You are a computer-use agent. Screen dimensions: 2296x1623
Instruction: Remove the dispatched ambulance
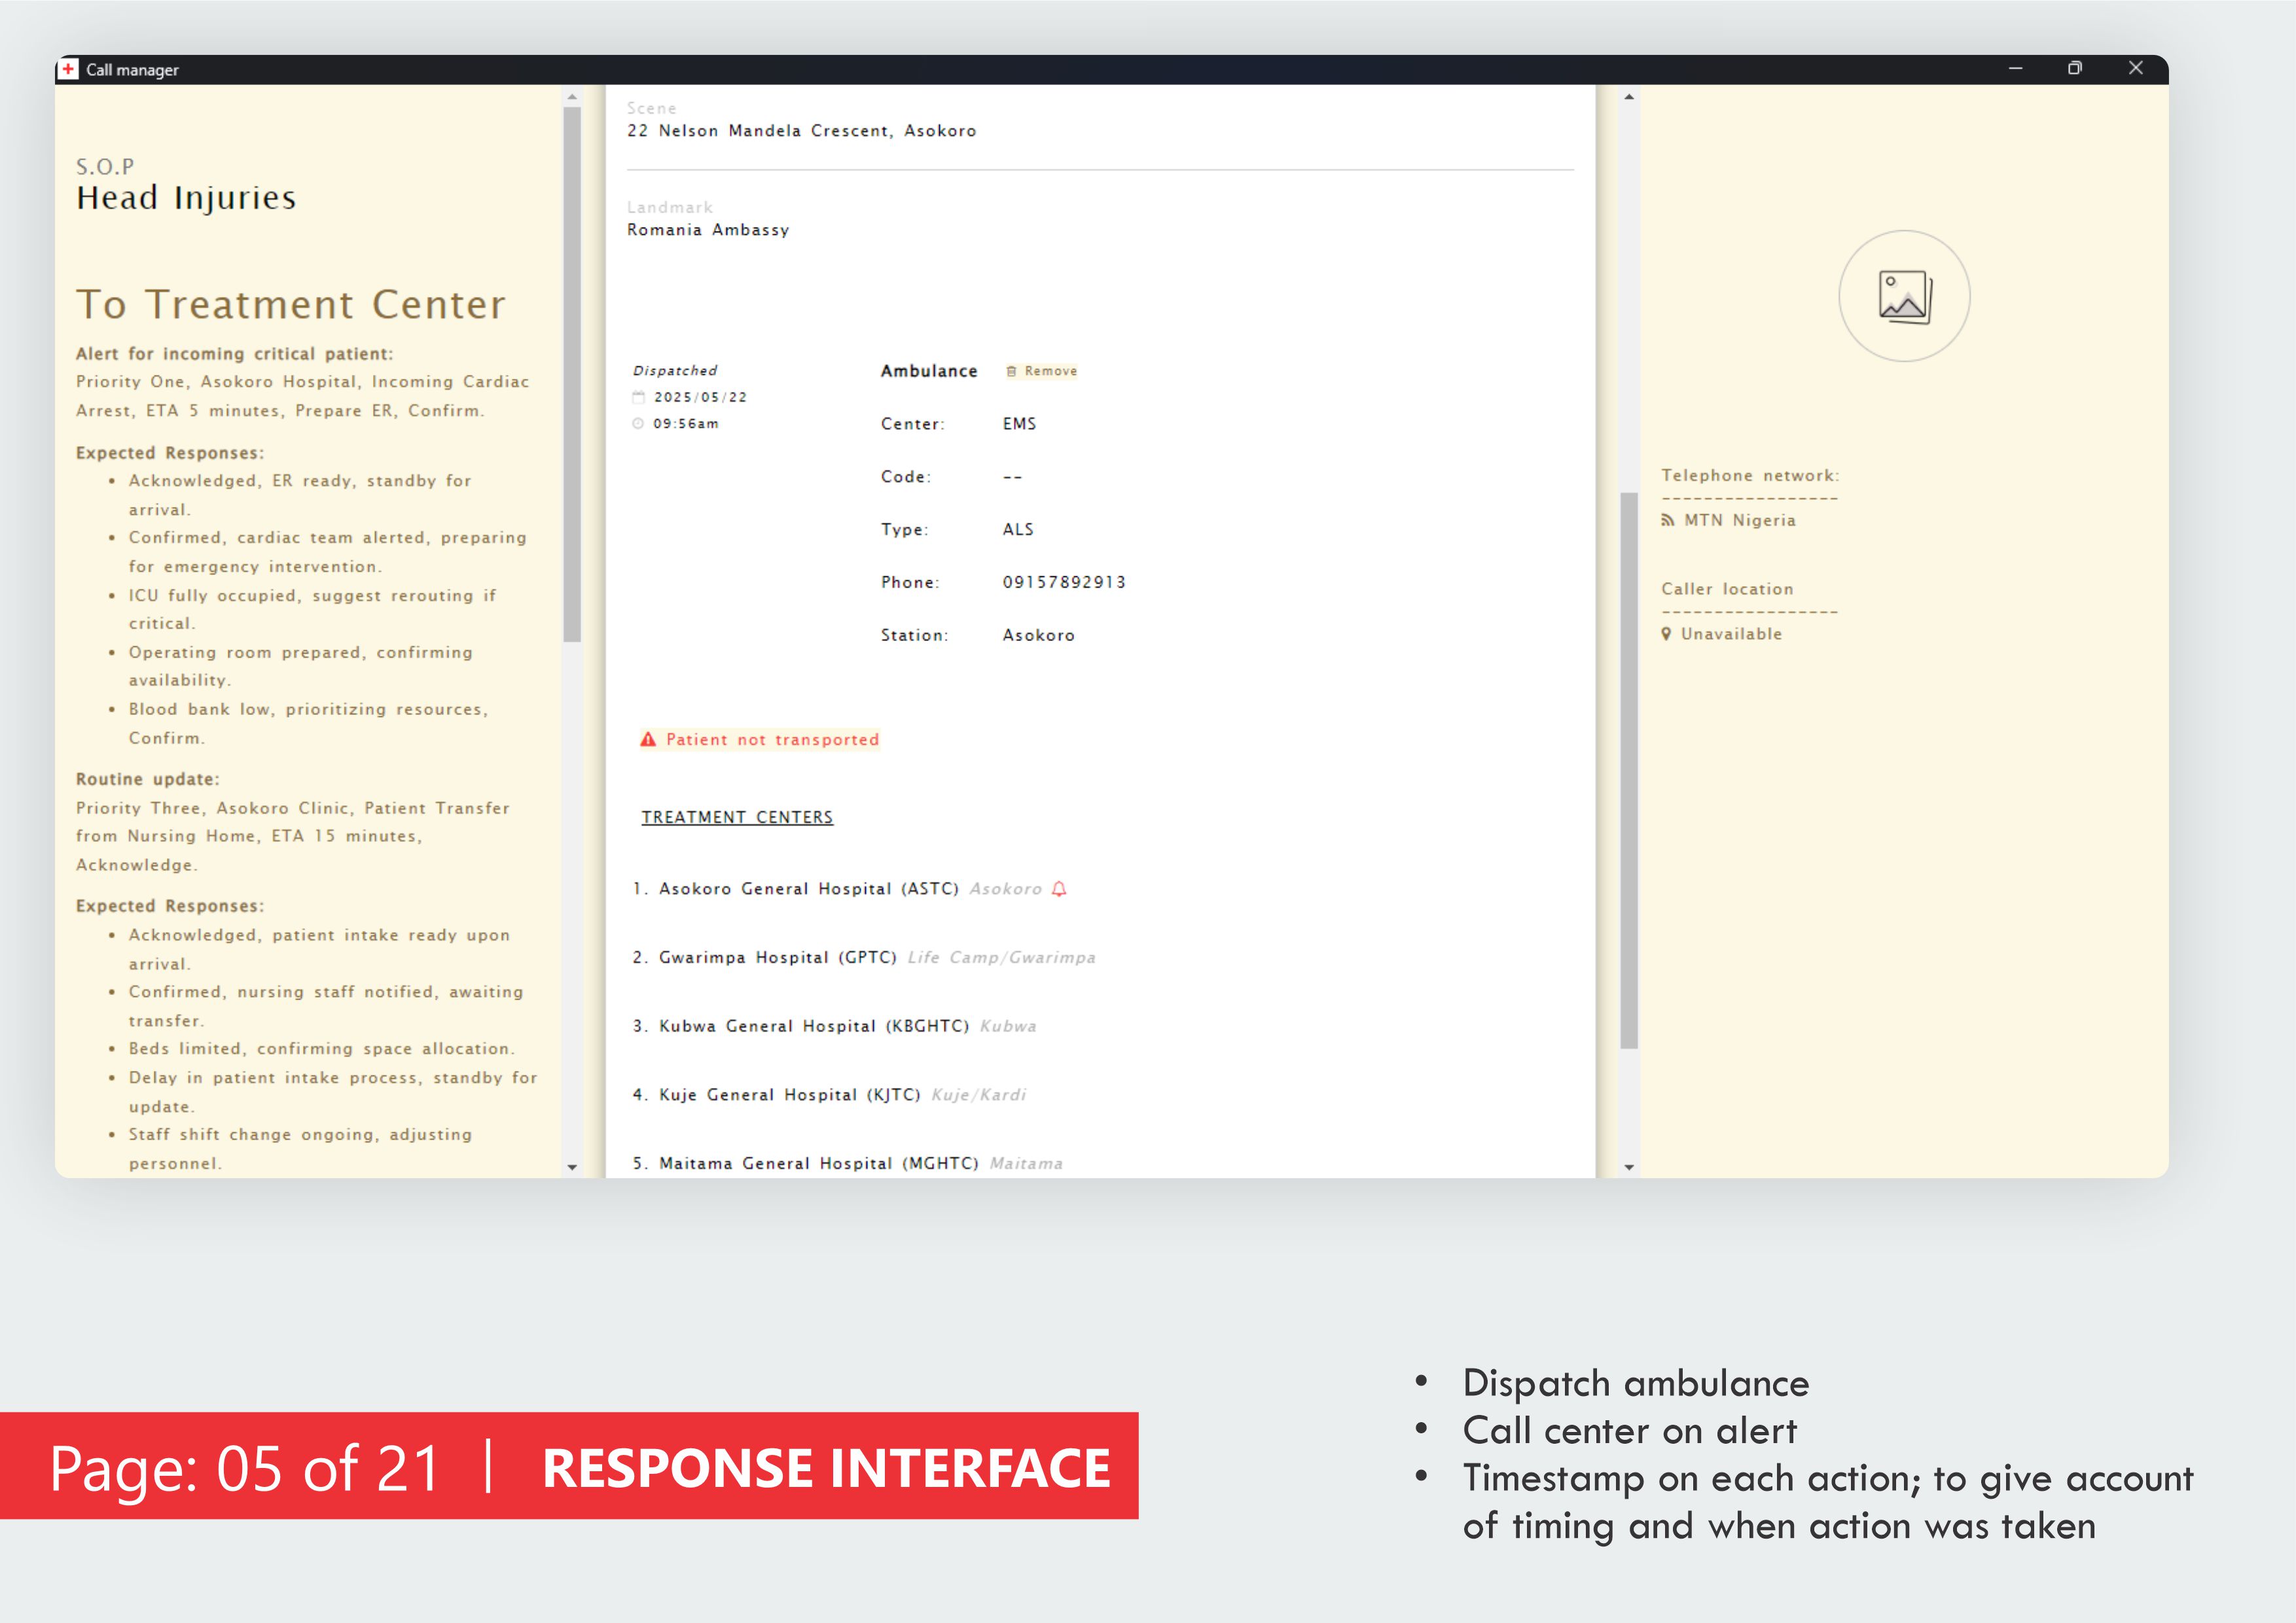1041,371
